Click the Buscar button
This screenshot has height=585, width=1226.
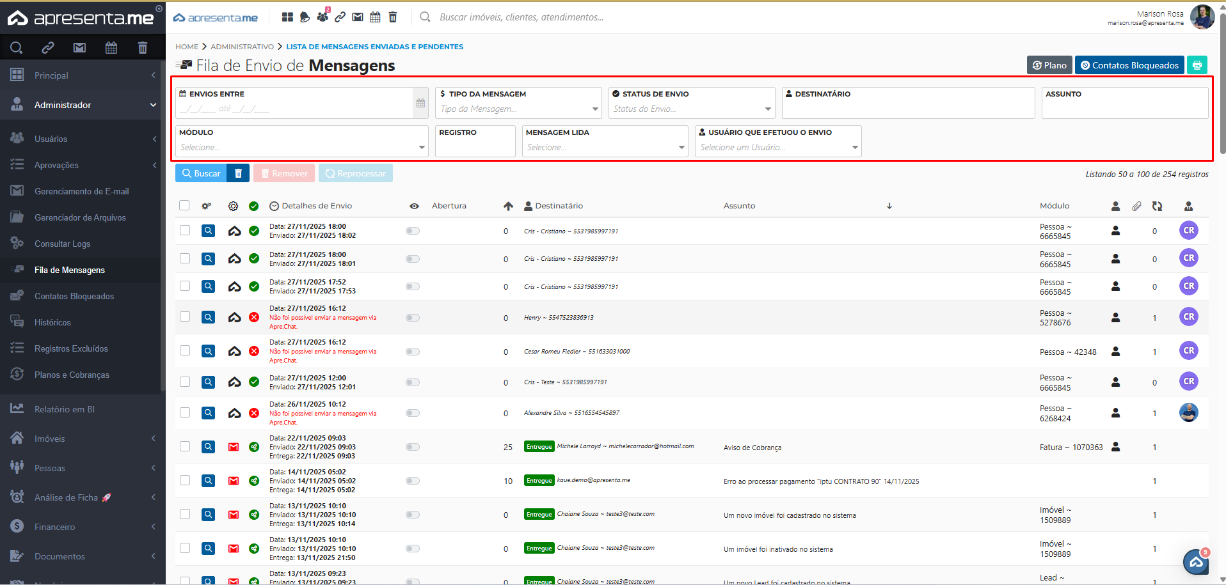(201, 173)
